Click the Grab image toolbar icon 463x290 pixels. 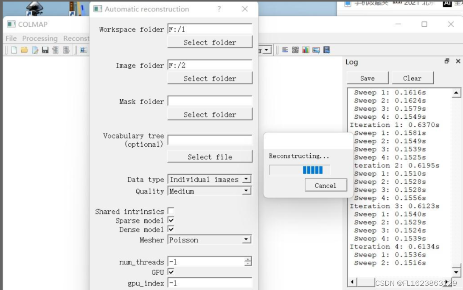(316, 50)
